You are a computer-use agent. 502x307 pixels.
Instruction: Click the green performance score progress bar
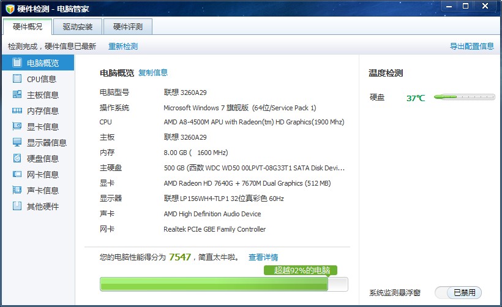pyautogui.click(x=224, y=284)
